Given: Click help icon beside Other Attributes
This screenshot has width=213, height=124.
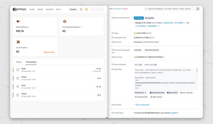Looking at the screenshot, I should coord(112,65).
